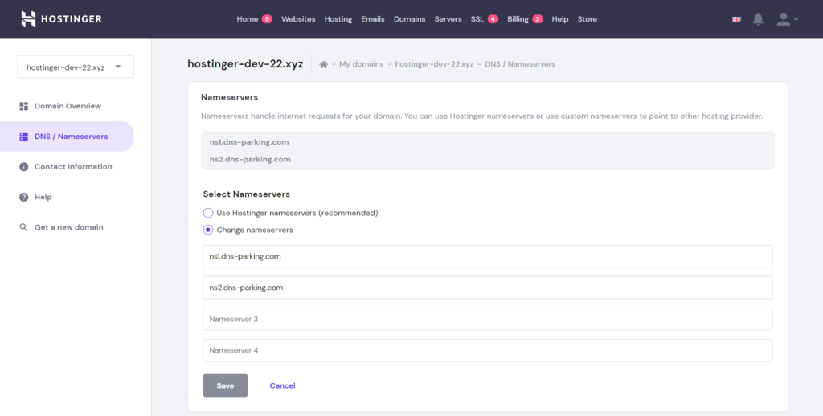Open Contact Information in sidebar
The height and width of the screenshot is (416, 823).
point(73,167)
